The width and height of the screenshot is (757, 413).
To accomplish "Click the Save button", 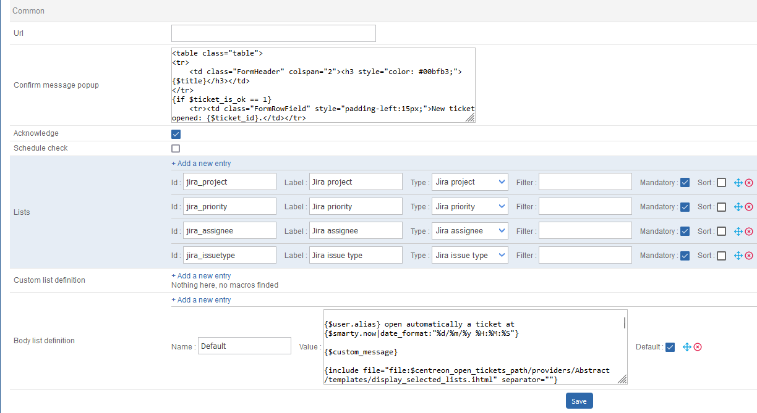I will click(x=579, y=401).
